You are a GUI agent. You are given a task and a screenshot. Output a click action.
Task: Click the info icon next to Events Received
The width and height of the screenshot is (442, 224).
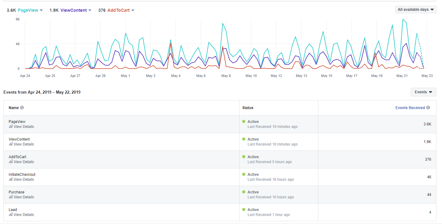coord(428,108)
